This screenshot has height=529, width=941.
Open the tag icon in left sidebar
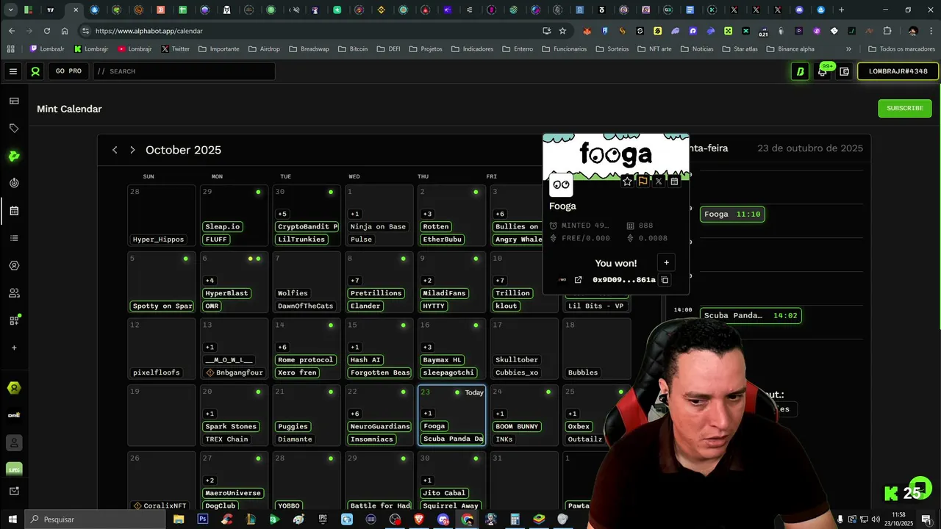click(x=14, y=129)
